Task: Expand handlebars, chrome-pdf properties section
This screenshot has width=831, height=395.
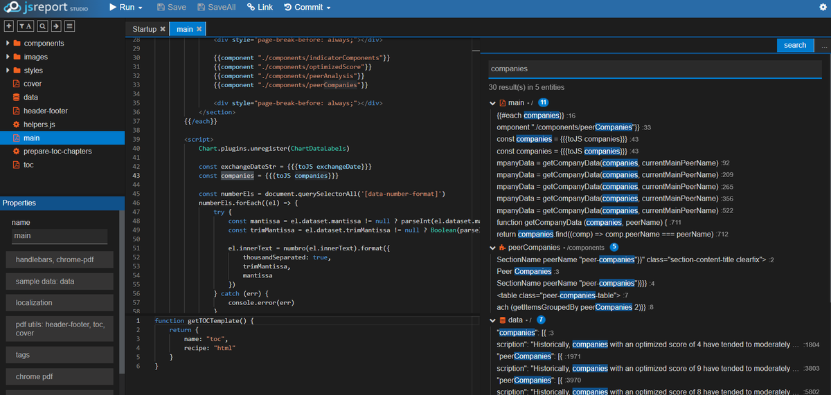Action: [60, 260]
